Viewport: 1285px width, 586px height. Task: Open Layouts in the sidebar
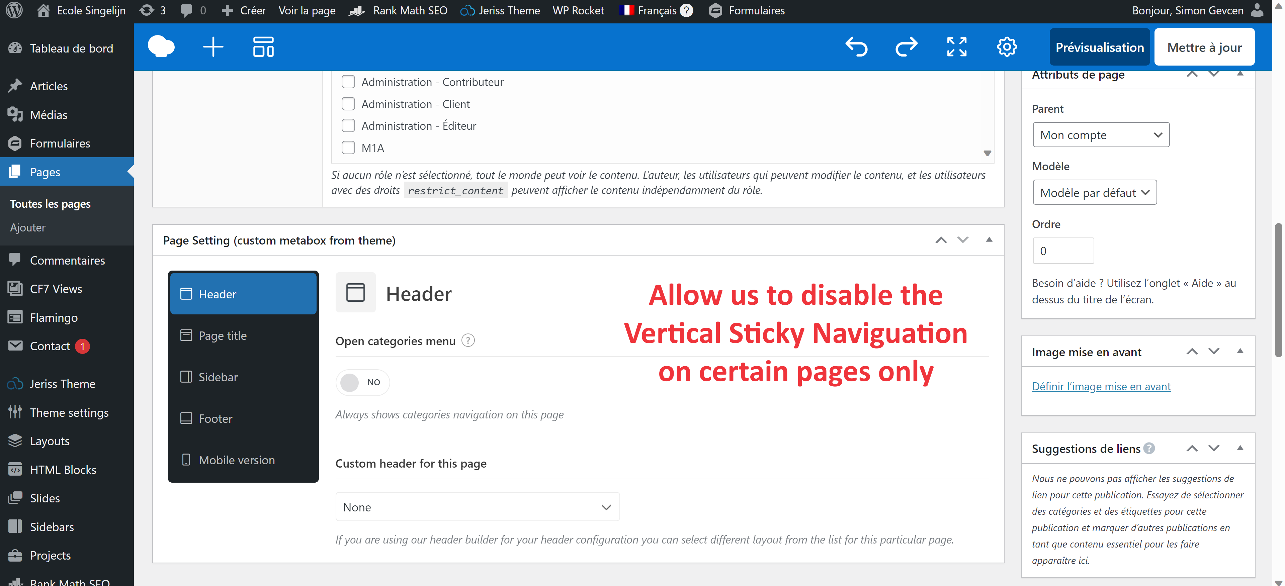67,441
